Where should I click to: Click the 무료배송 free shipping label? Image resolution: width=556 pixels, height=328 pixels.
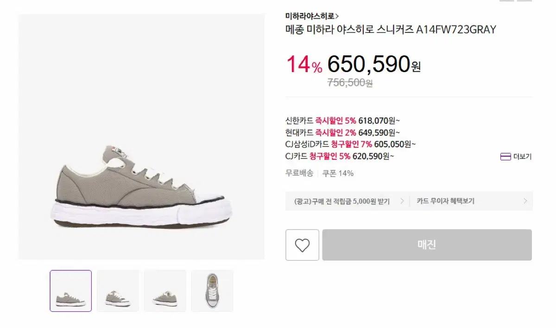coord(300,173)
